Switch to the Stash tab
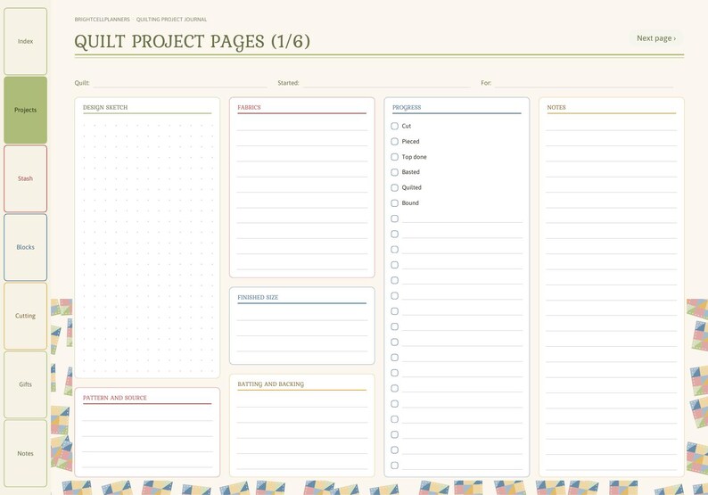Viewport: 708px width, 495px height. tap(25, 178)
